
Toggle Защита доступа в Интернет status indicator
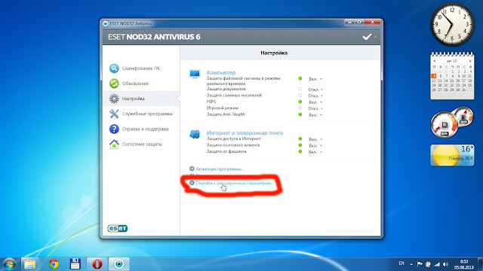[300, 139]
